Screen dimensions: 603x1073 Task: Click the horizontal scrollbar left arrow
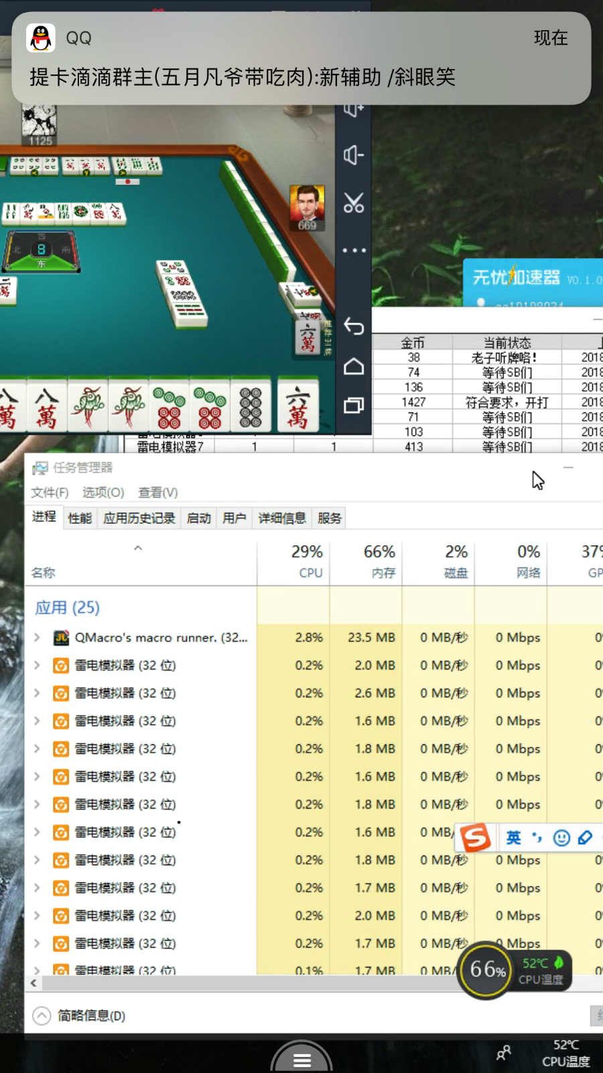pyautogui.click(x=33, y=983)
